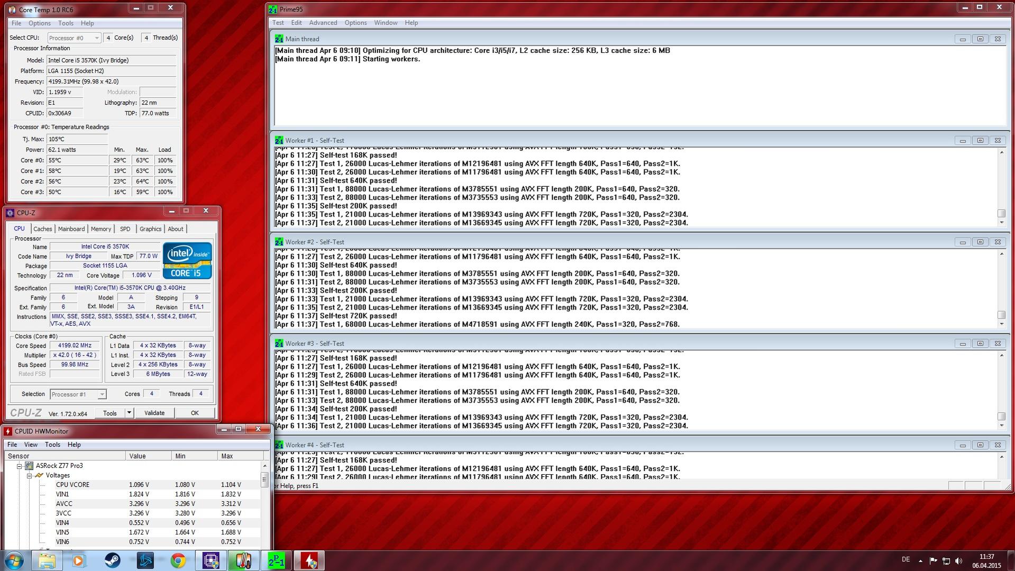Screen dimensions: 1015x571
Task: Switch to the SPD tab in CPU-Z
Action: pyautogui.click(x=125, y=229)
